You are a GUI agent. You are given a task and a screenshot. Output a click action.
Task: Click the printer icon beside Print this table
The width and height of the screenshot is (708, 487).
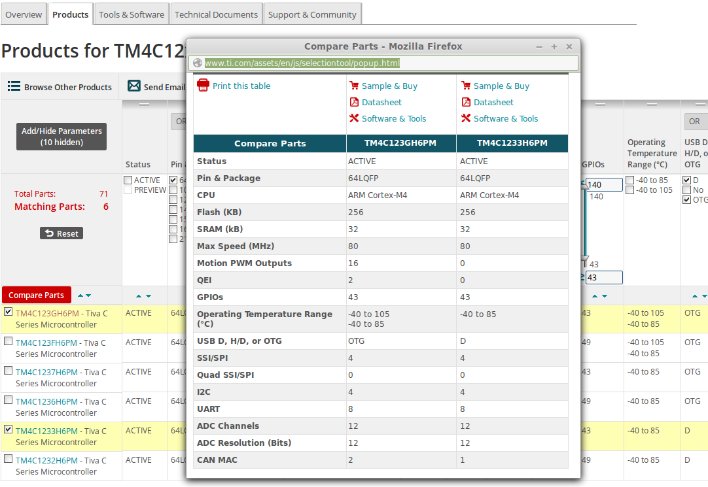tap(204, 85)
